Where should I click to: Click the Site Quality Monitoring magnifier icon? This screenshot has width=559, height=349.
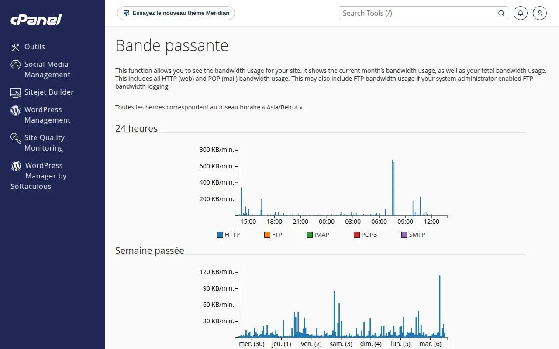16,138
